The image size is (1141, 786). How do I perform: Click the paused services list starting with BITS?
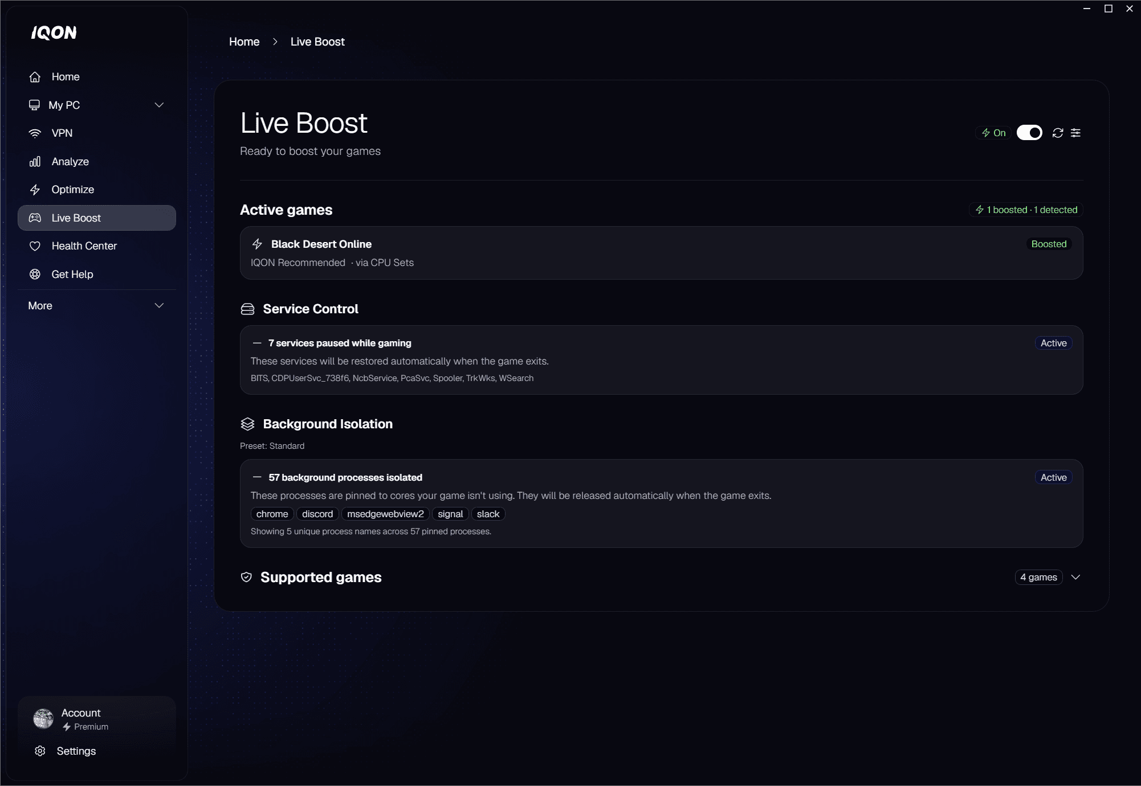pos(392,378)
